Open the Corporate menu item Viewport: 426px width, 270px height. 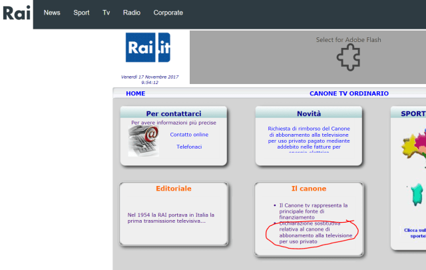click(168, 13)
